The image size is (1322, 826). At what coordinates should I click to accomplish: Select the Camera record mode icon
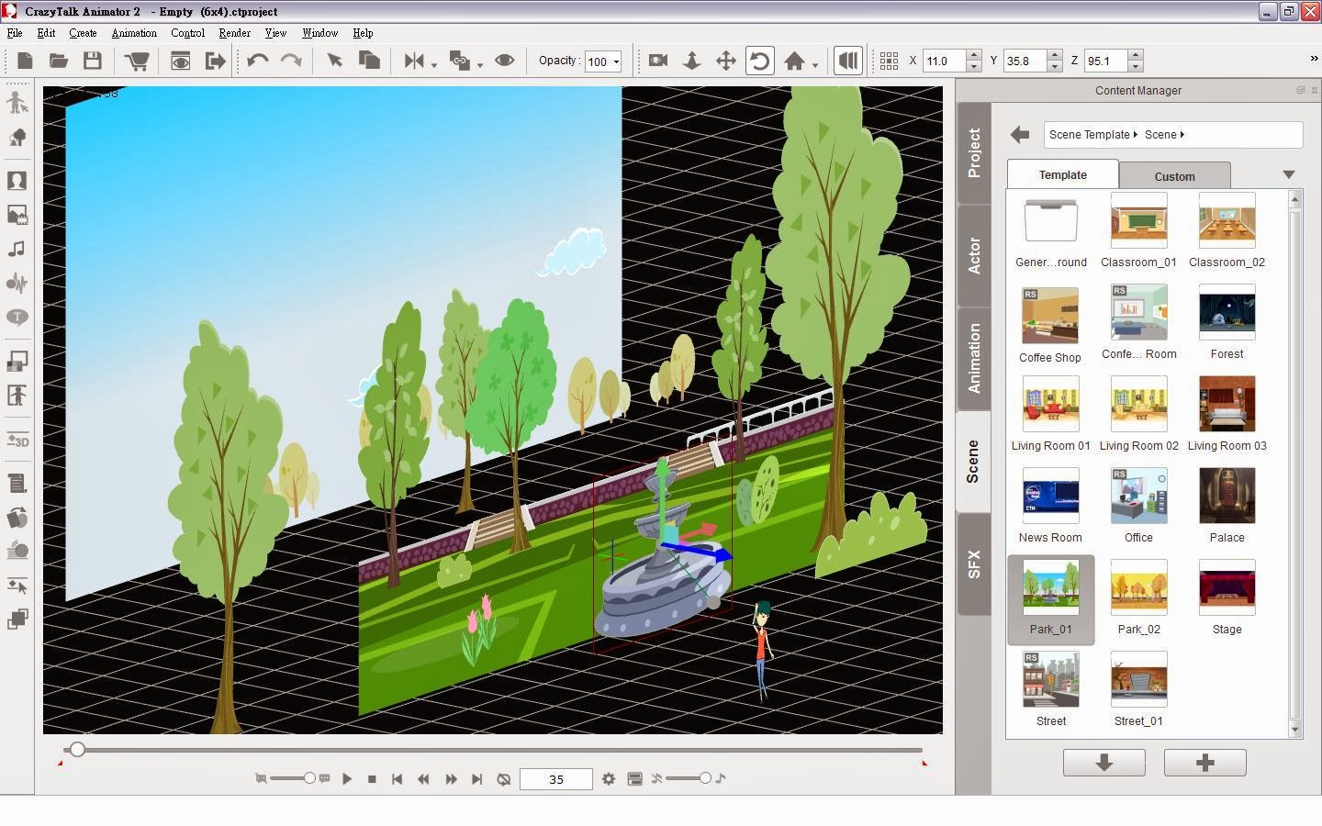[x=657, y=61]
